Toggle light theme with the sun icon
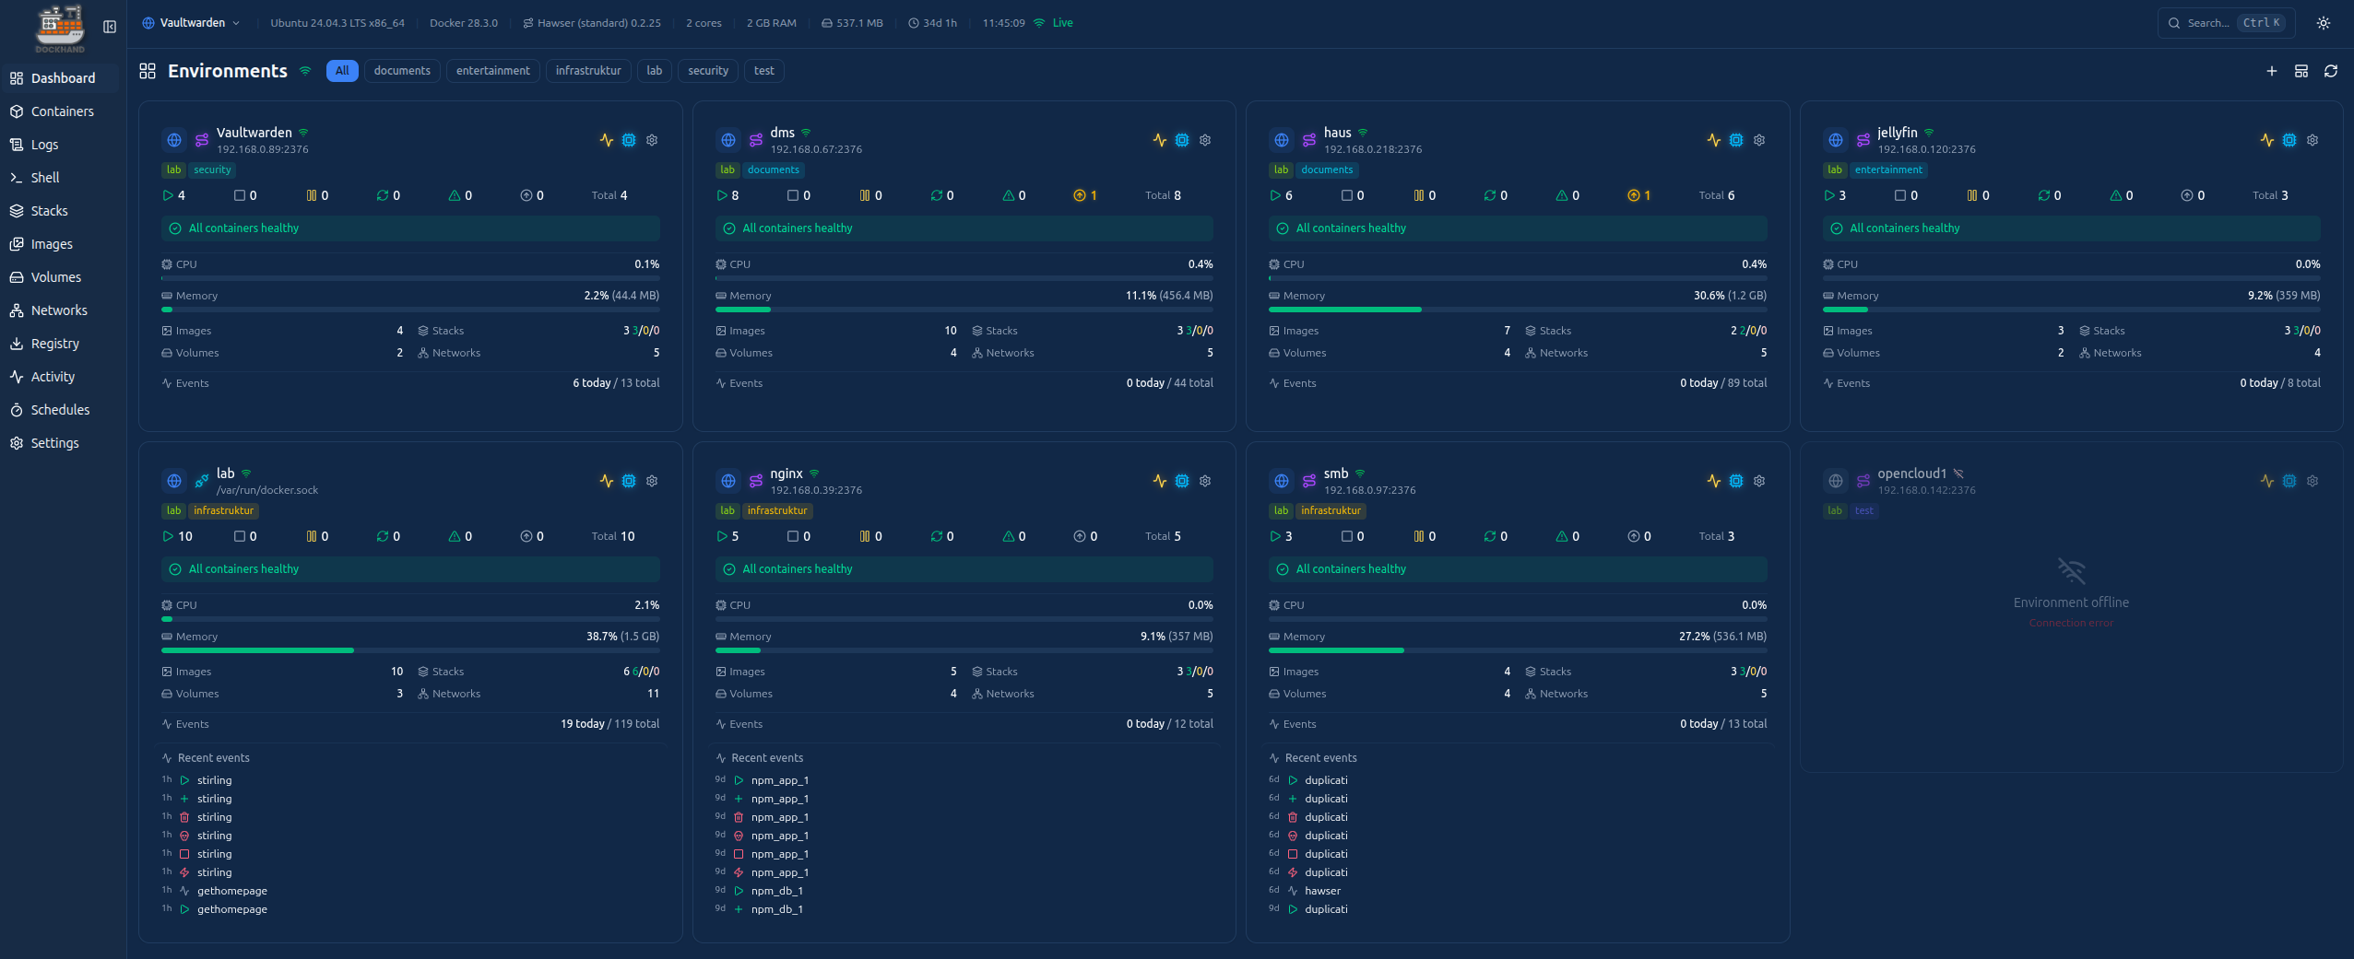 click(x=2323, y=23)
